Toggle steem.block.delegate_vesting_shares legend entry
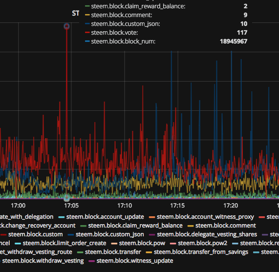The image size is (279, 272). coord(207,234)
